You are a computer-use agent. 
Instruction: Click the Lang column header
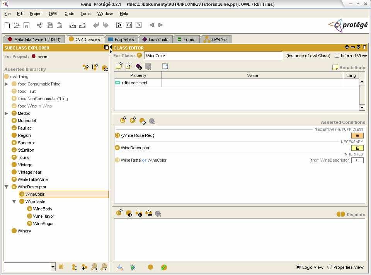[351, 75]
